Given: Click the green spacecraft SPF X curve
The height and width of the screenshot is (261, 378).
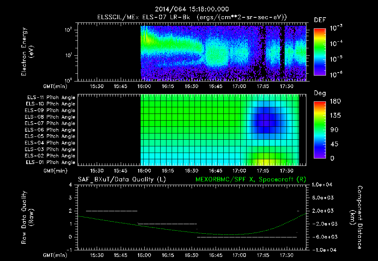Looking at the screenshot, I should 192,224.
